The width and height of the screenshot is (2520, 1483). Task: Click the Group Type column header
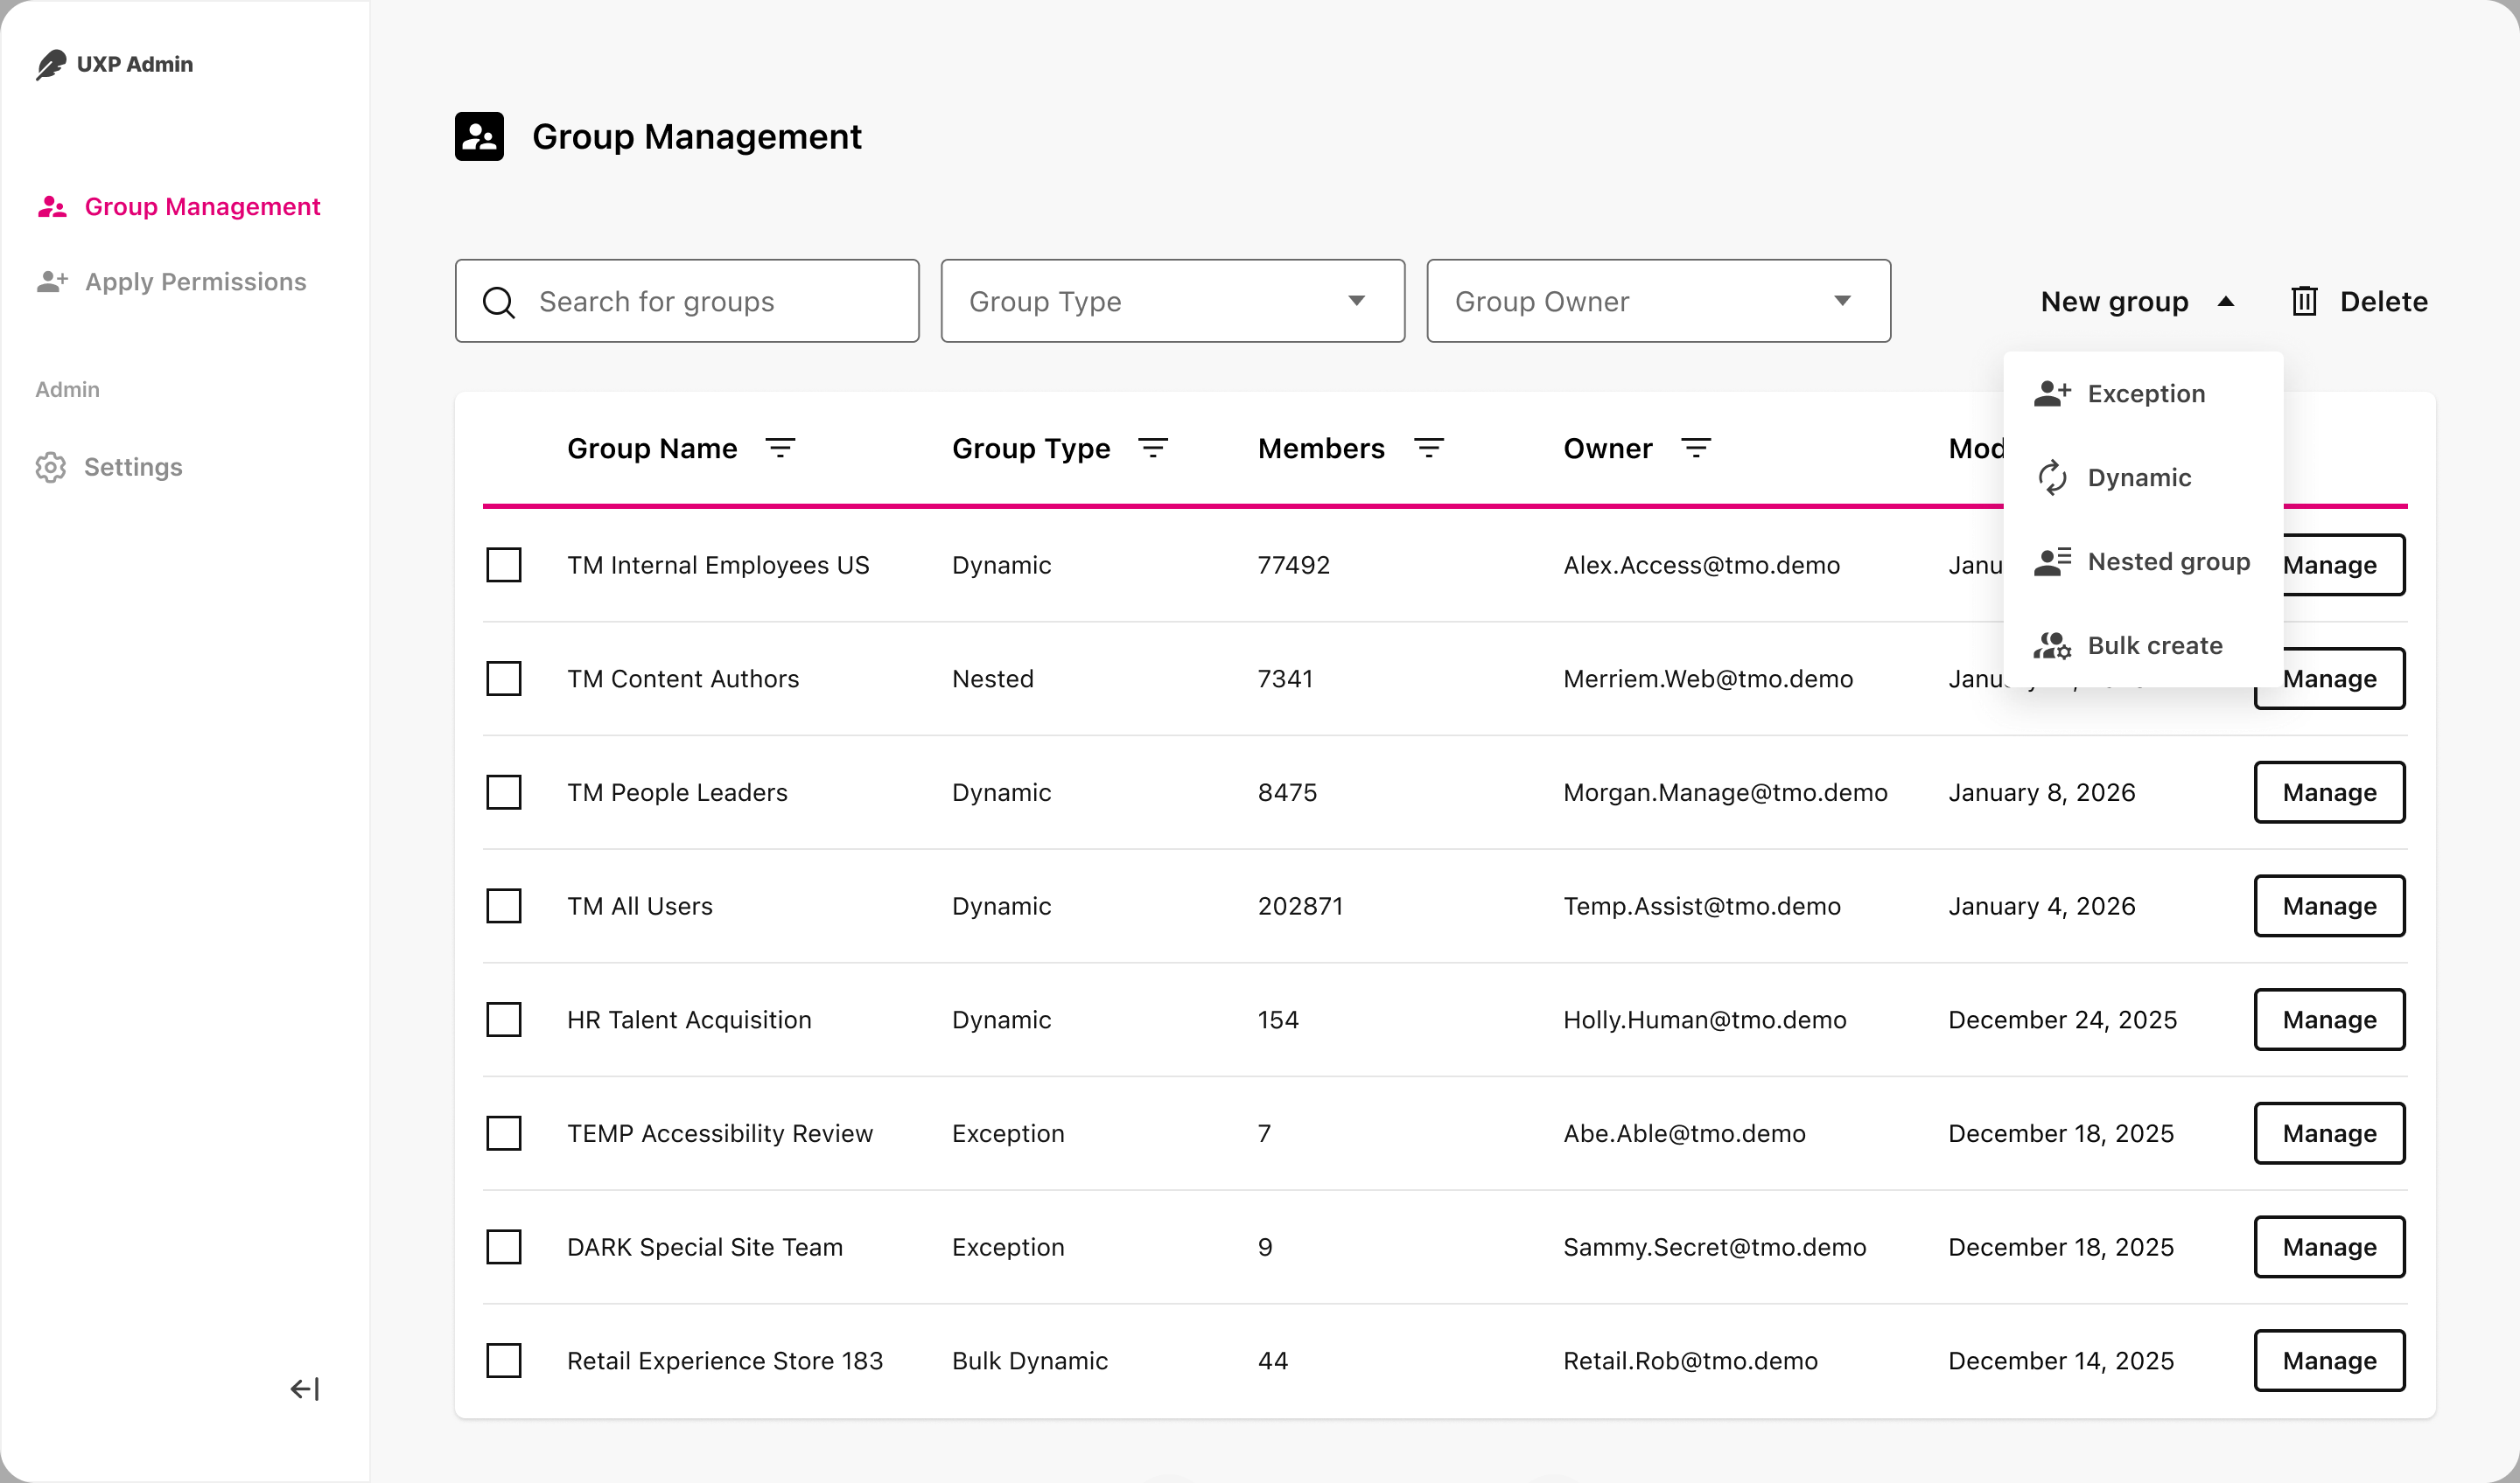(x=1031, y=449)
